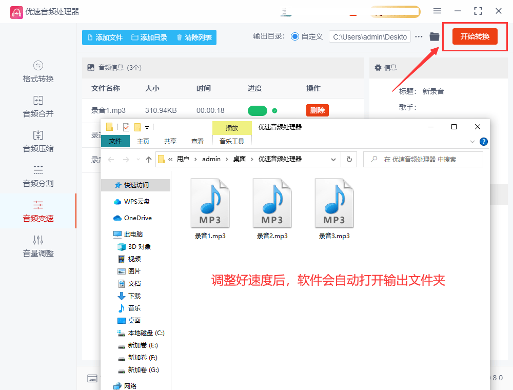Click the search box 在 优速音频处理器 中搜索

point(423,160)
